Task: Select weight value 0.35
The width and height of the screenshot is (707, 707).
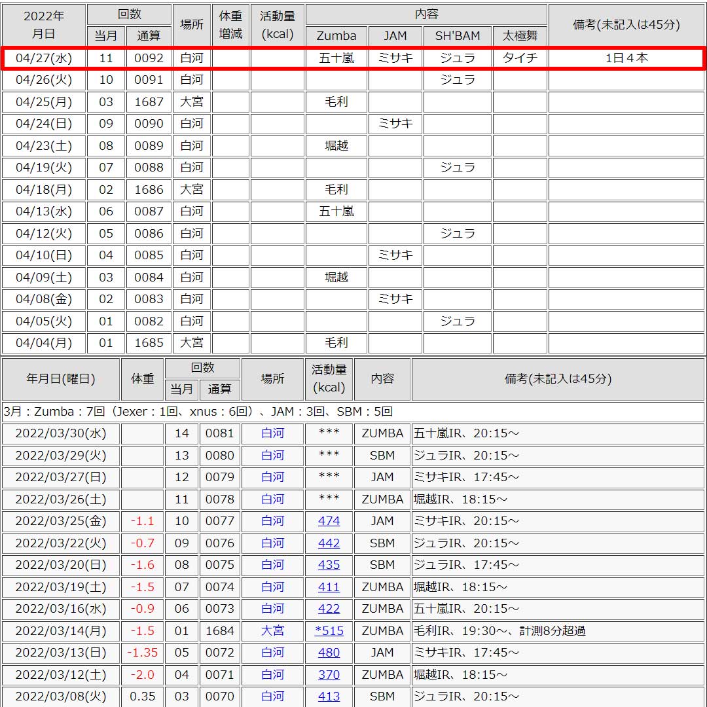Action: 143,696
